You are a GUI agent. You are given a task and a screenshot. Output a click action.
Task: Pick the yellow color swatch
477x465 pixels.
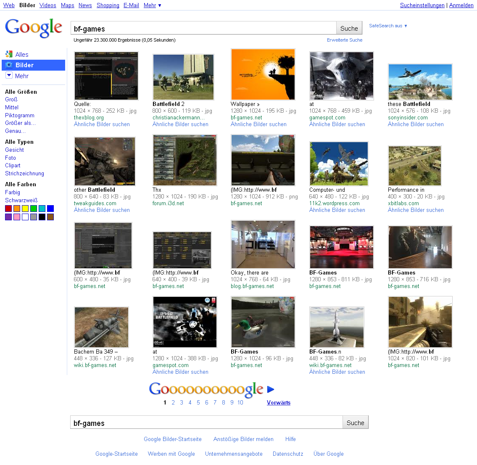point(25,209)
